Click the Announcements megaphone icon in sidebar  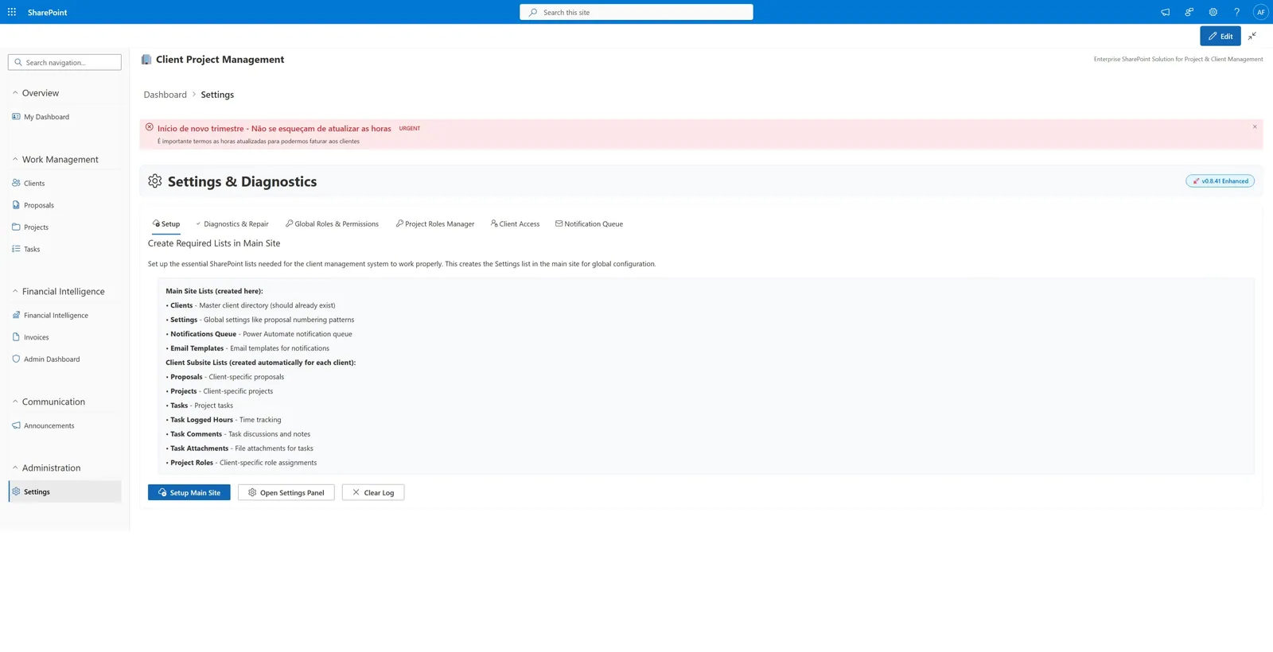click(x=16, y=425)
